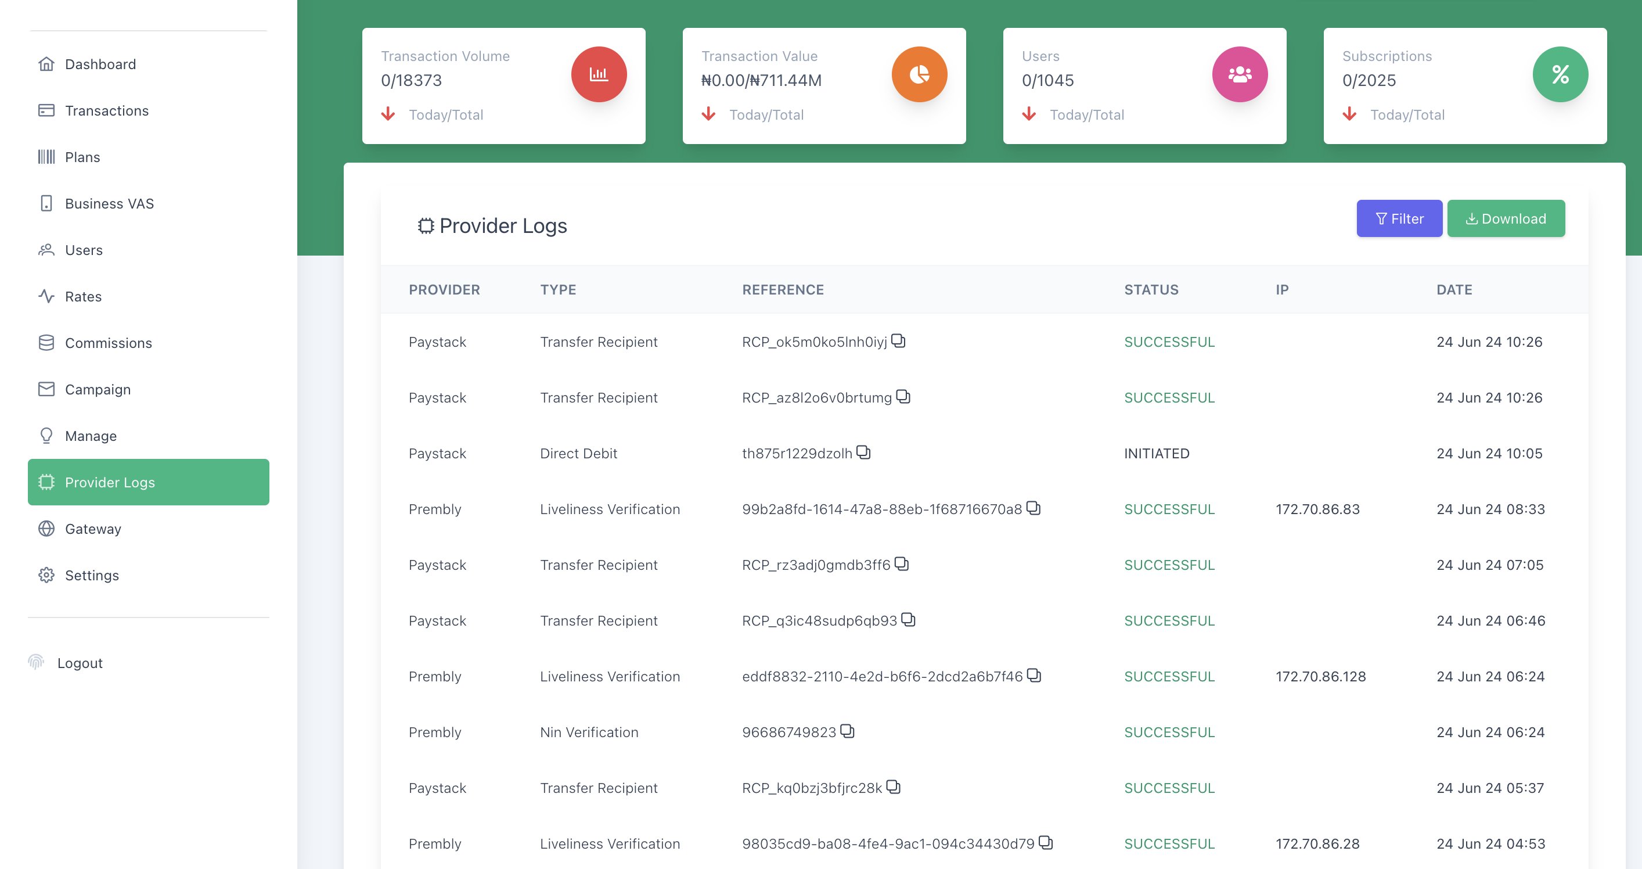The height and width of the screenshot is (869, 1642).
Task: Copy reference RCP_kq0bzj3bfjrc28k
Action: click(893, 787)
